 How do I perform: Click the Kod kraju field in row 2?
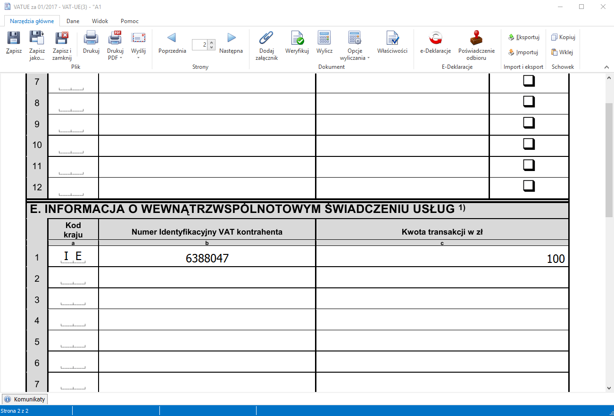point(73,277)
